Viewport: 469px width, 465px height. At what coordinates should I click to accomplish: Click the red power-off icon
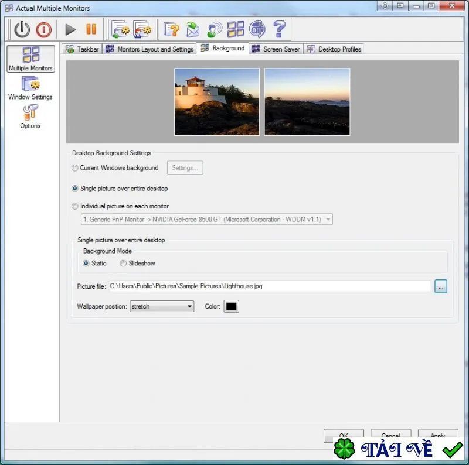43,30
